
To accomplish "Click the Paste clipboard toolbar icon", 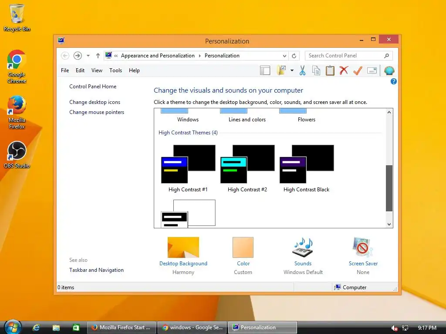I will 330,70.
